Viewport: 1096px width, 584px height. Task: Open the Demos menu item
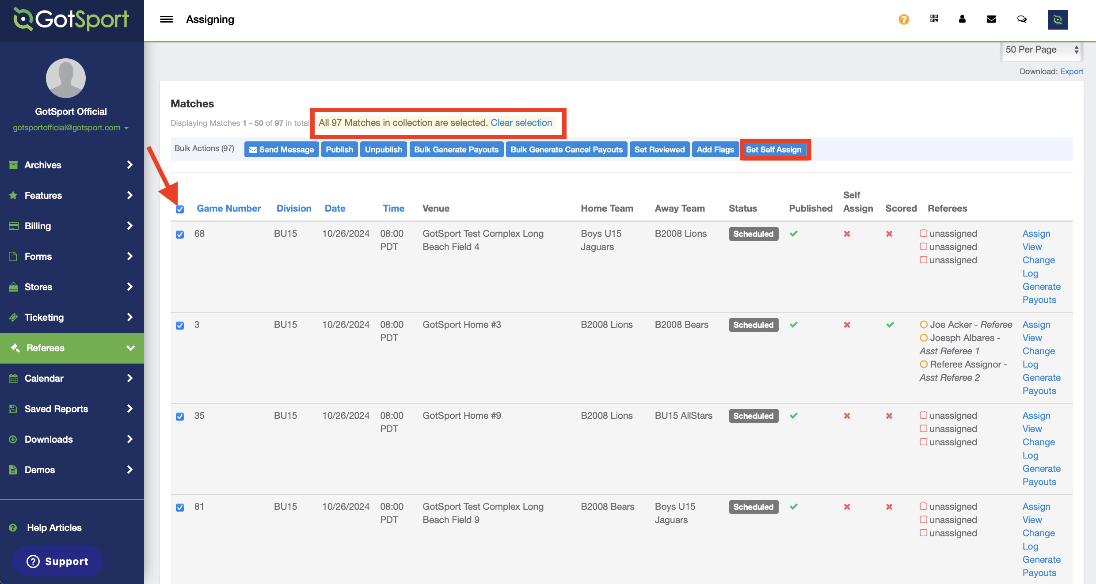[72, 470]
